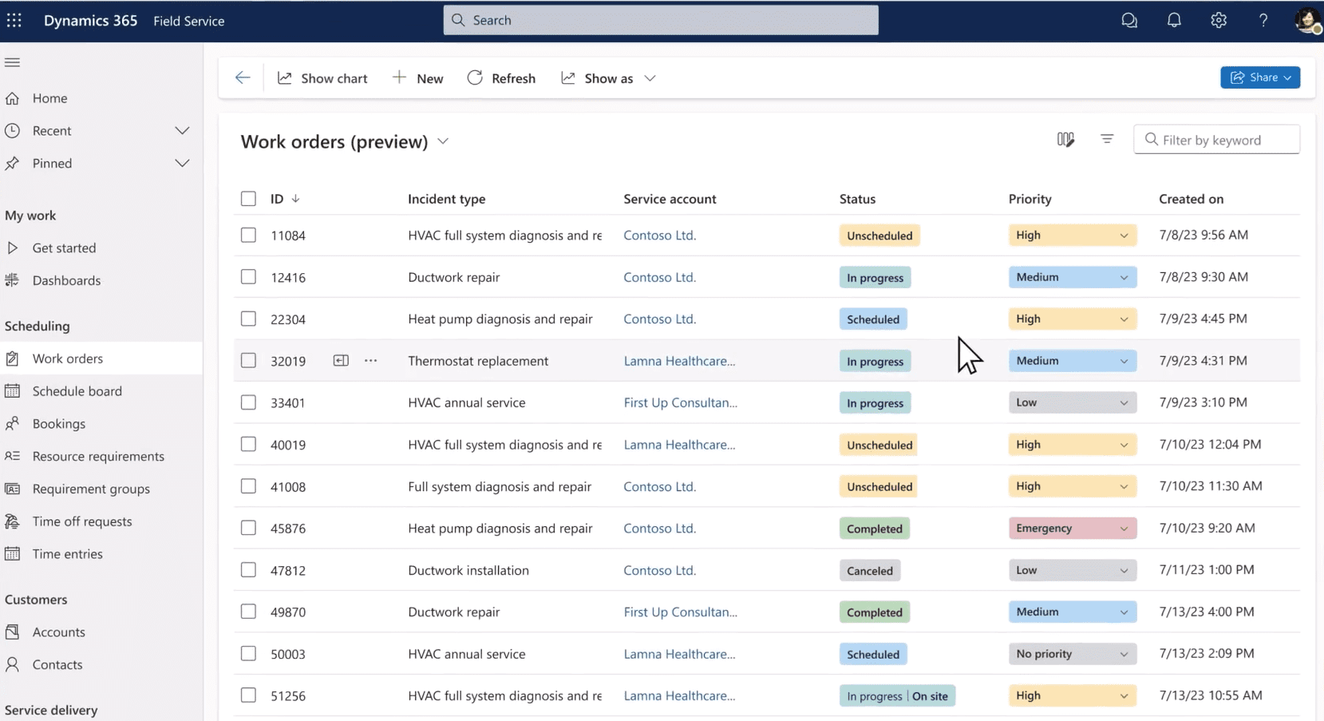Open No priority dropdown for order 50003
This screenshot has height=721, width=1324.
(1073, 654)
